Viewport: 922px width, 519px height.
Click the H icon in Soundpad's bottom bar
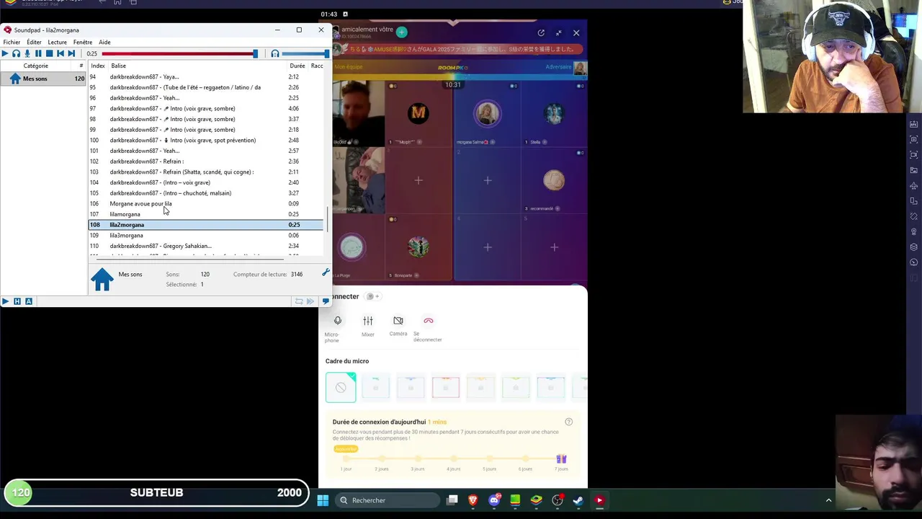coord(17,301)
